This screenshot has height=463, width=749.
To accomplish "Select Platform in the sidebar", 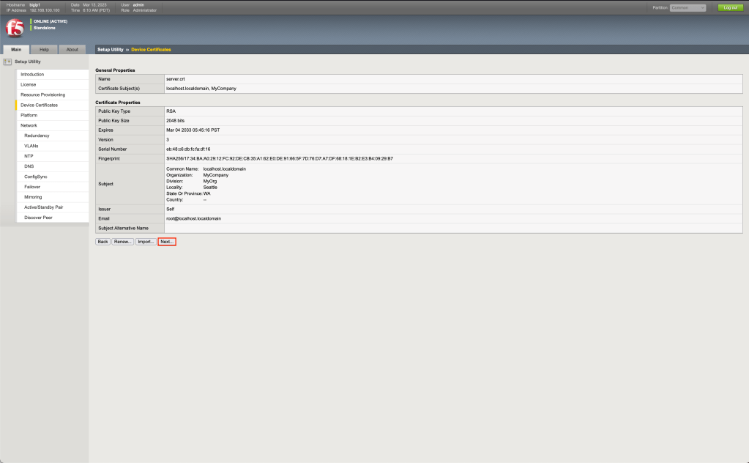I will click(29, 115).
